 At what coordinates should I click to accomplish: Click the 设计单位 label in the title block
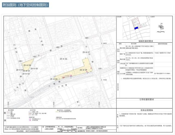pos(80,128)
